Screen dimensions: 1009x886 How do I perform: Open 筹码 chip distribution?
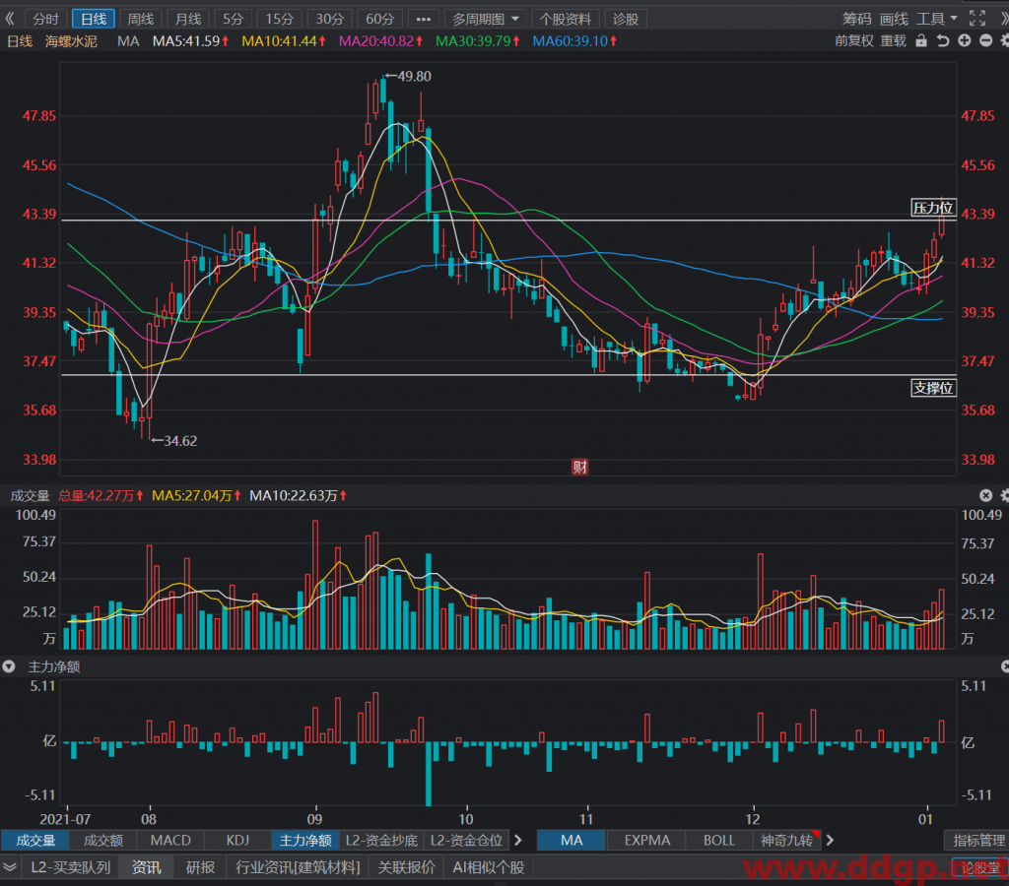[x=856, y=19]
